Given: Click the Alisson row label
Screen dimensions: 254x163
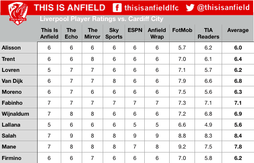Looking at the screenshot, I should tap(11, 48).
